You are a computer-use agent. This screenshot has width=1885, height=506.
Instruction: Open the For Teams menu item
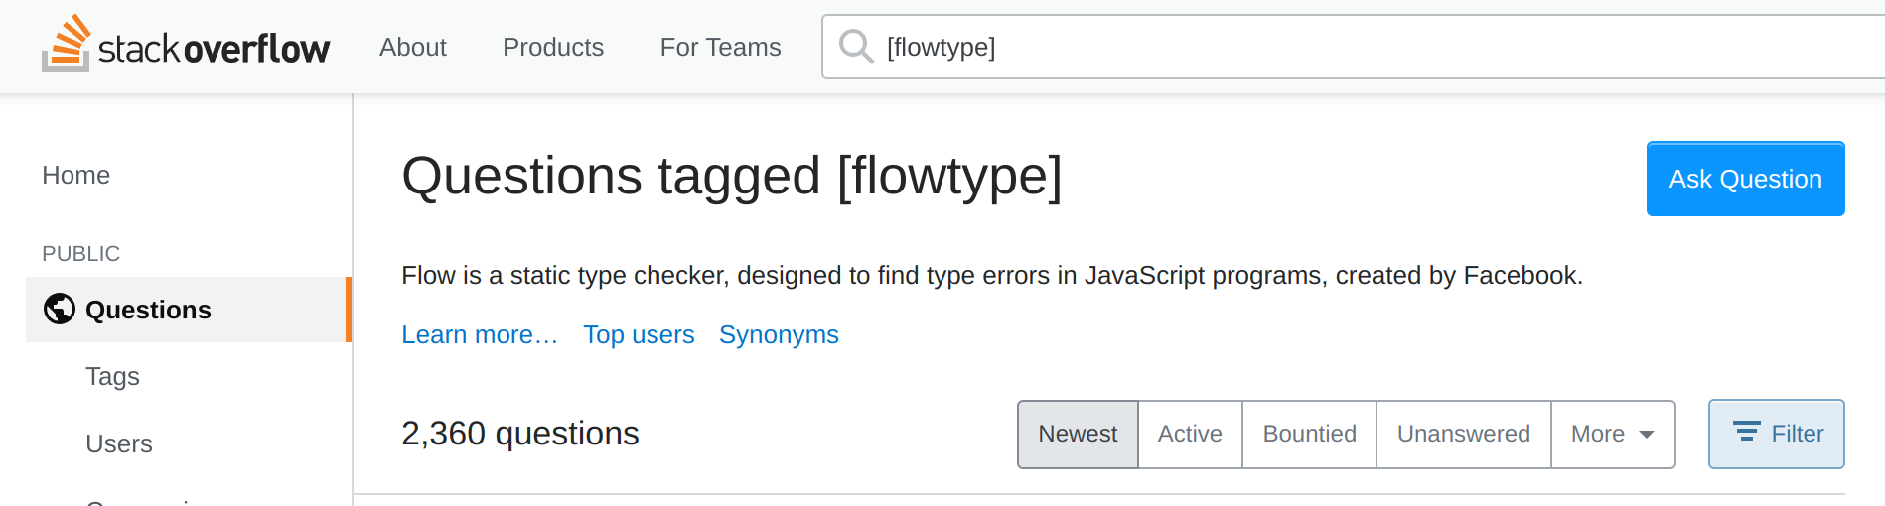pos(721,47)
